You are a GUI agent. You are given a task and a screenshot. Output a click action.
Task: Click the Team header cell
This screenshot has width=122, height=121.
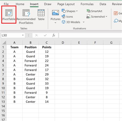[14, 47]
